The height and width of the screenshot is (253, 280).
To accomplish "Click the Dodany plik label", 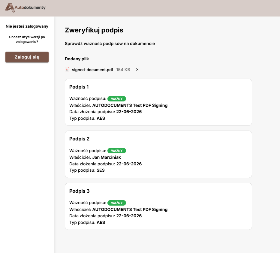I will 77,59.
